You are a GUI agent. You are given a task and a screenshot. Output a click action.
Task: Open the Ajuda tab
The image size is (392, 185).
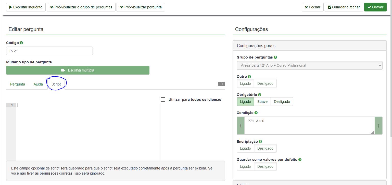coord(38,84)
